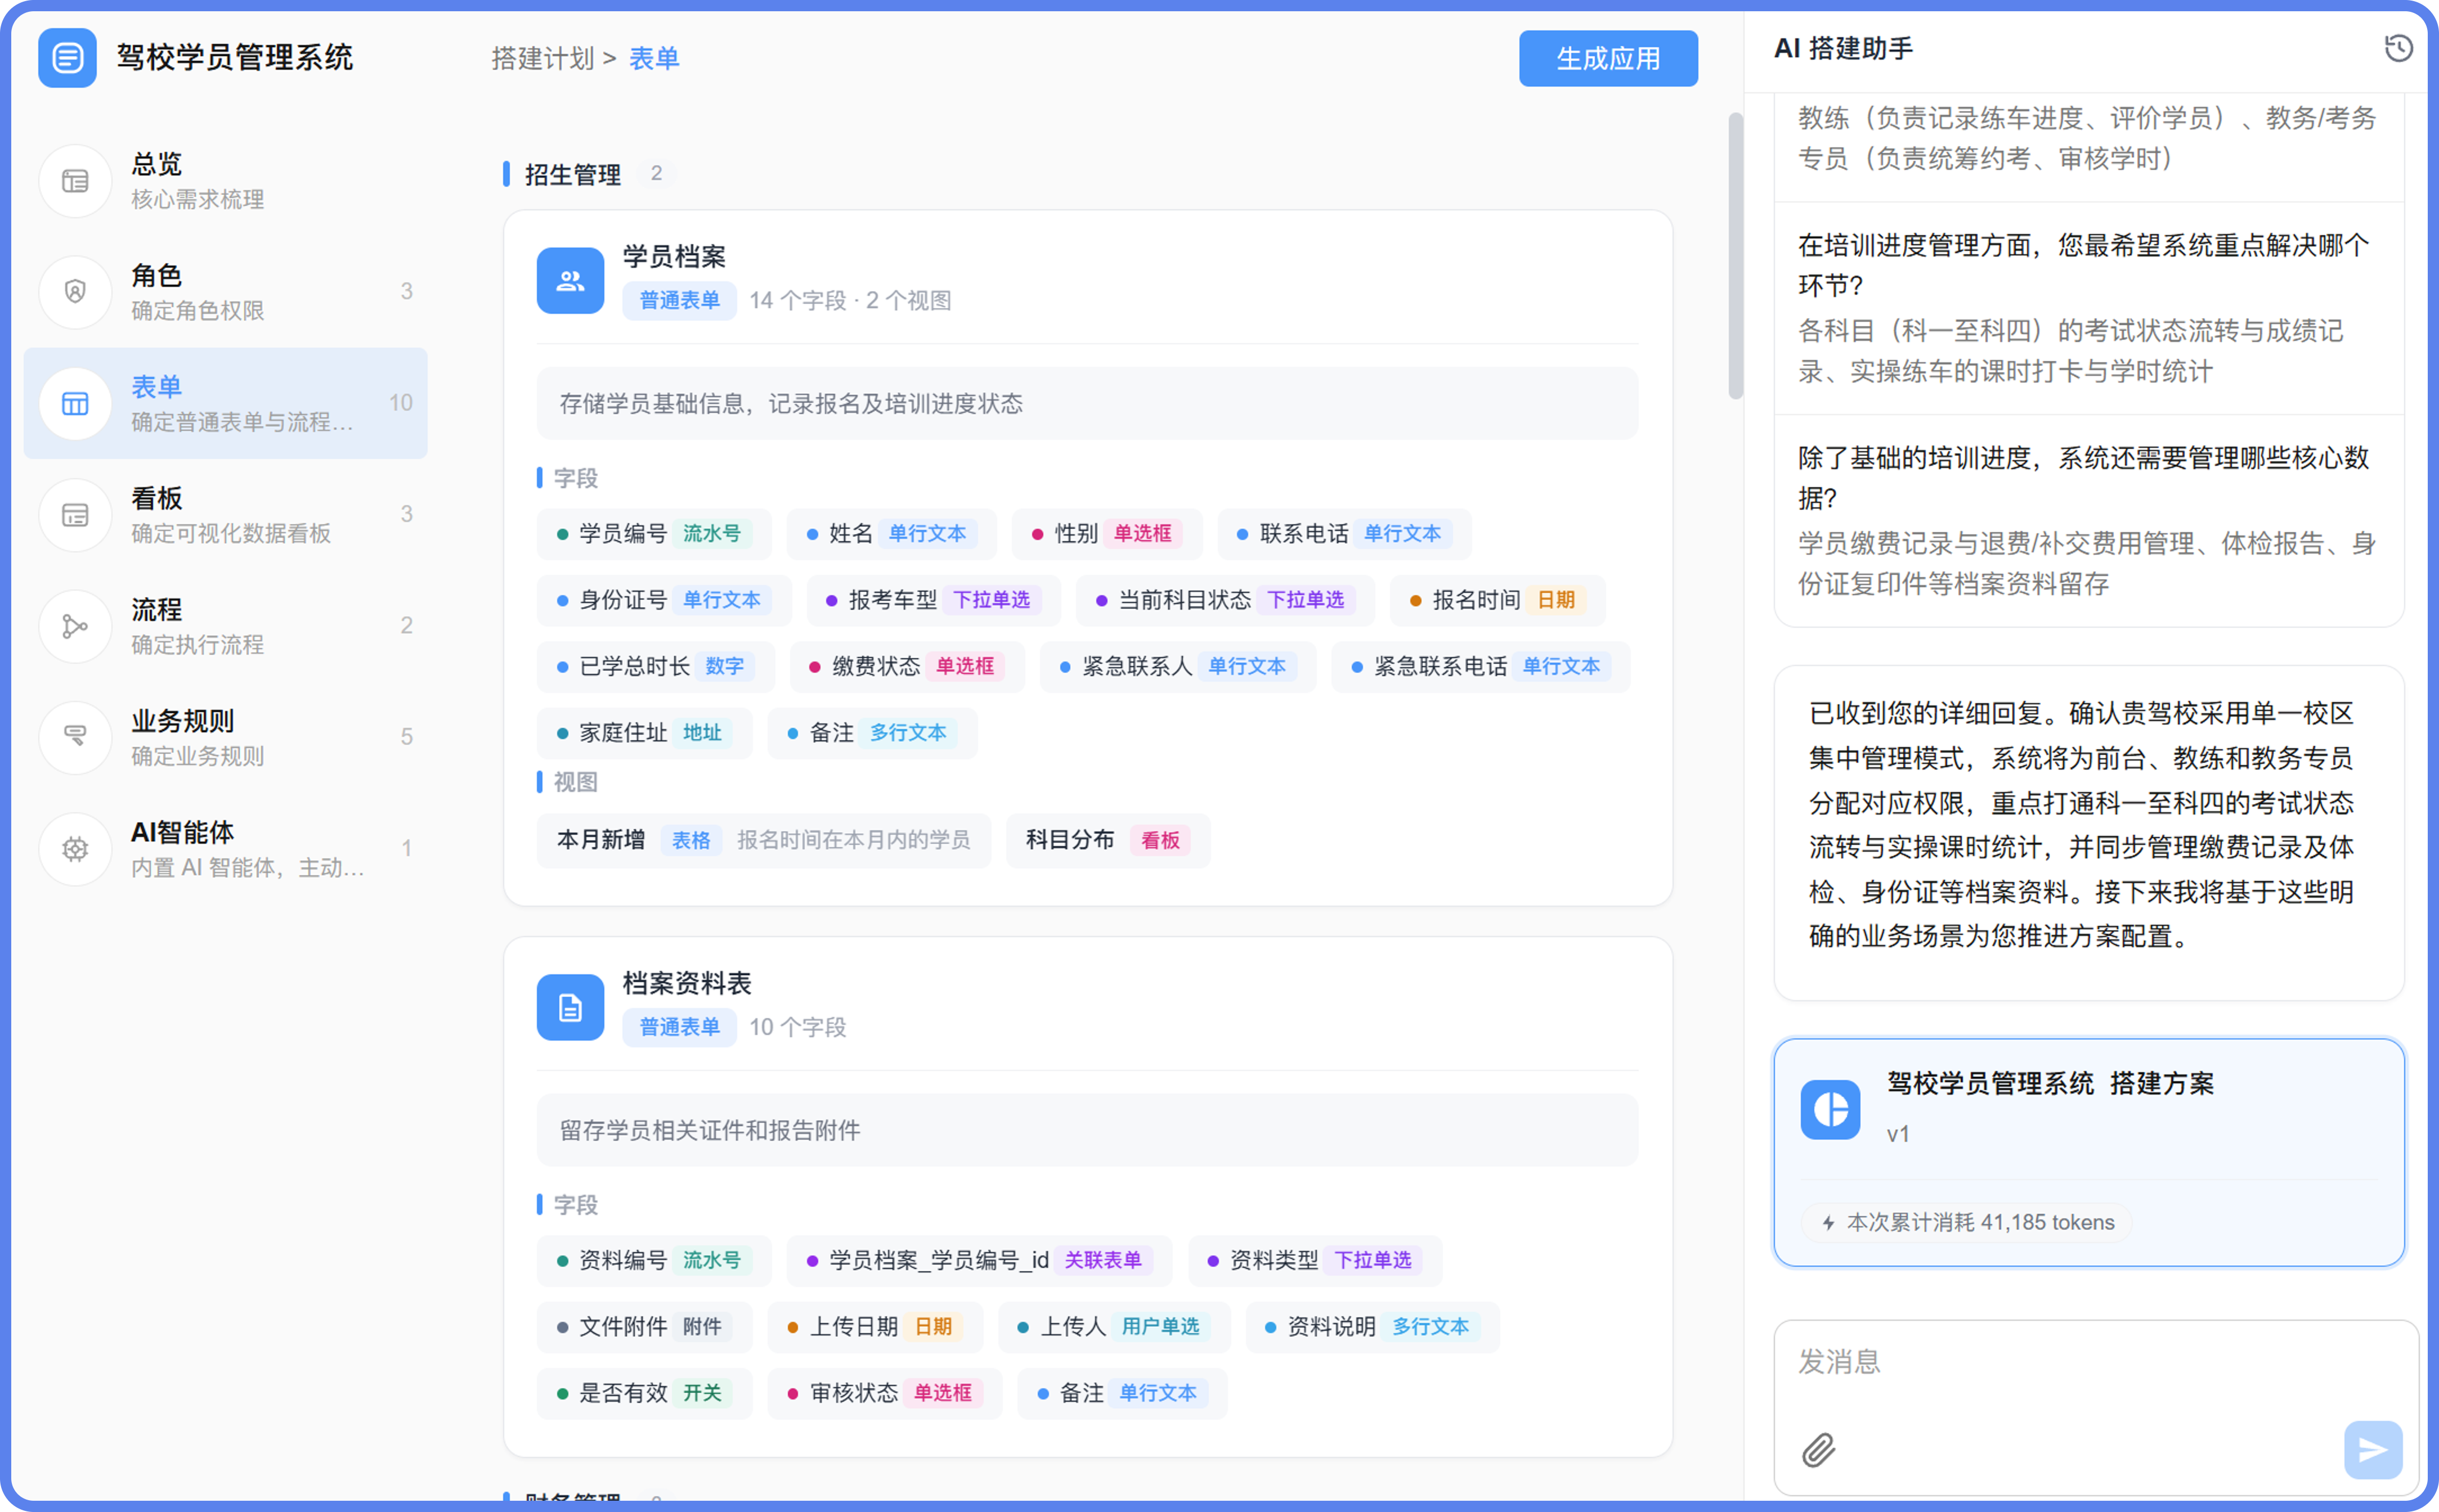Open the 流程 workflow branch icon
Image resolution: width=2439 pixels, height=1512 pixels.
click(x=75, y=627)
